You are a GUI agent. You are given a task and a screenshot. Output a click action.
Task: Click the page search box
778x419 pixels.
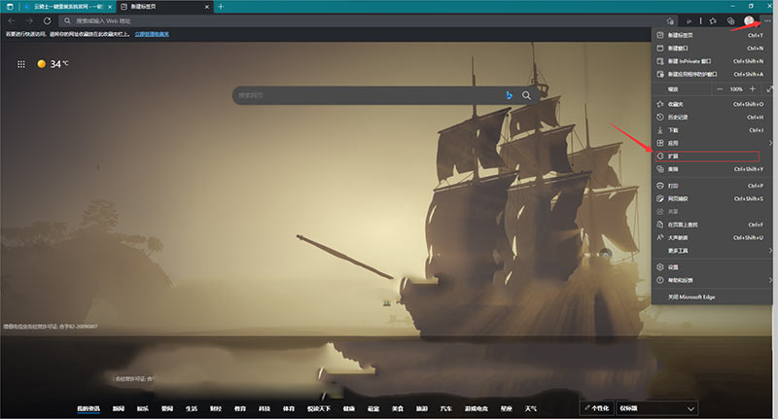[x=386, y=95]
